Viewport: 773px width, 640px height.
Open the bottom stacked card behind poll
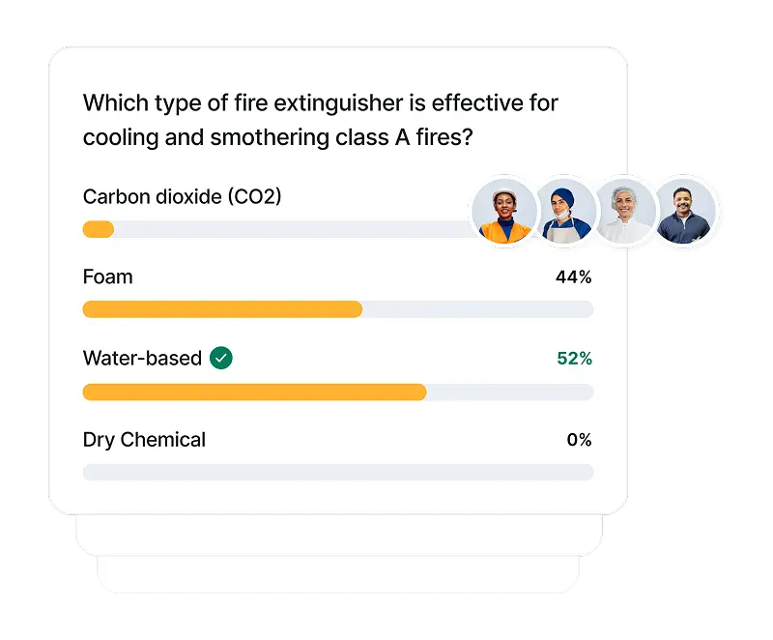(338, 575)
